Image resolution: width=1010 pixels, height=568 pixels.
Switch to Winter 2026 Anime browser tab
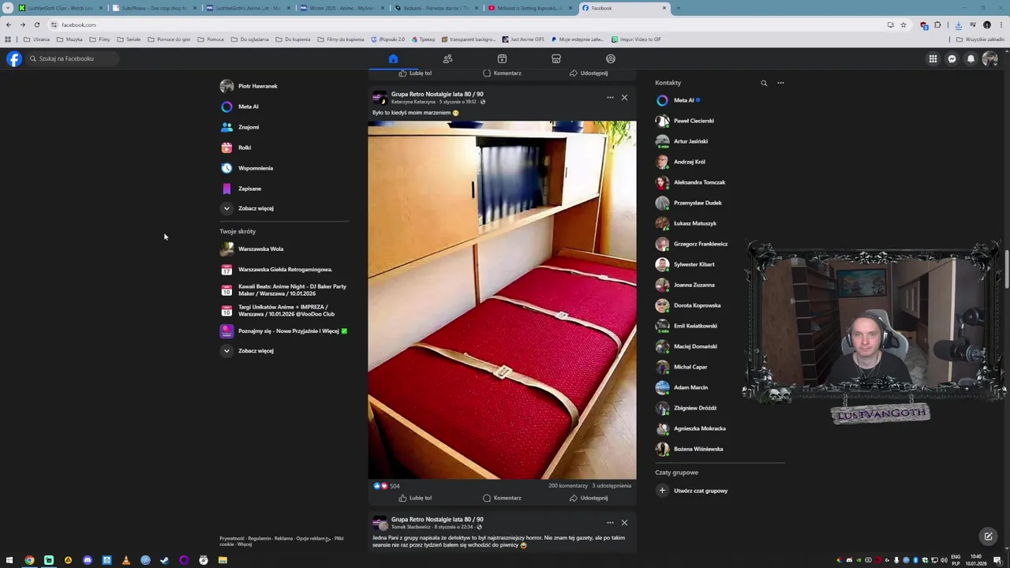pos(342,8)
